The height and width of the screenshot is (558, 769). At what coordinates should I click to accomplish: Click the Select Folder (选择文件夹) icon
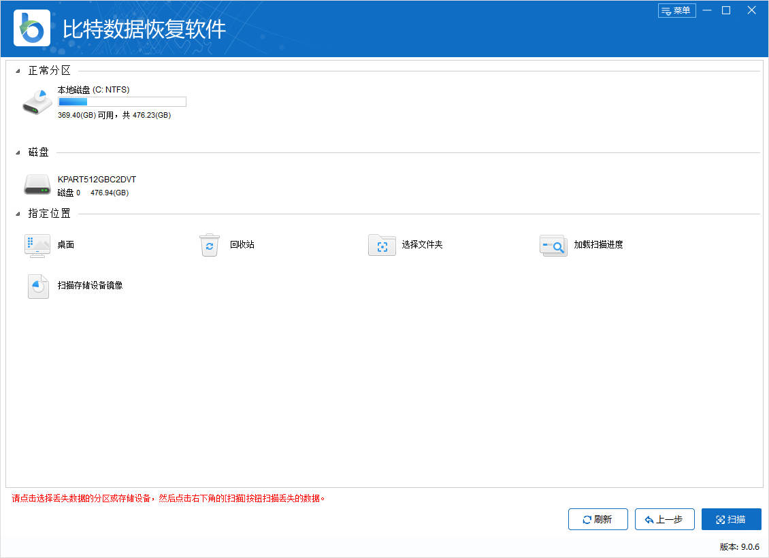382,246
